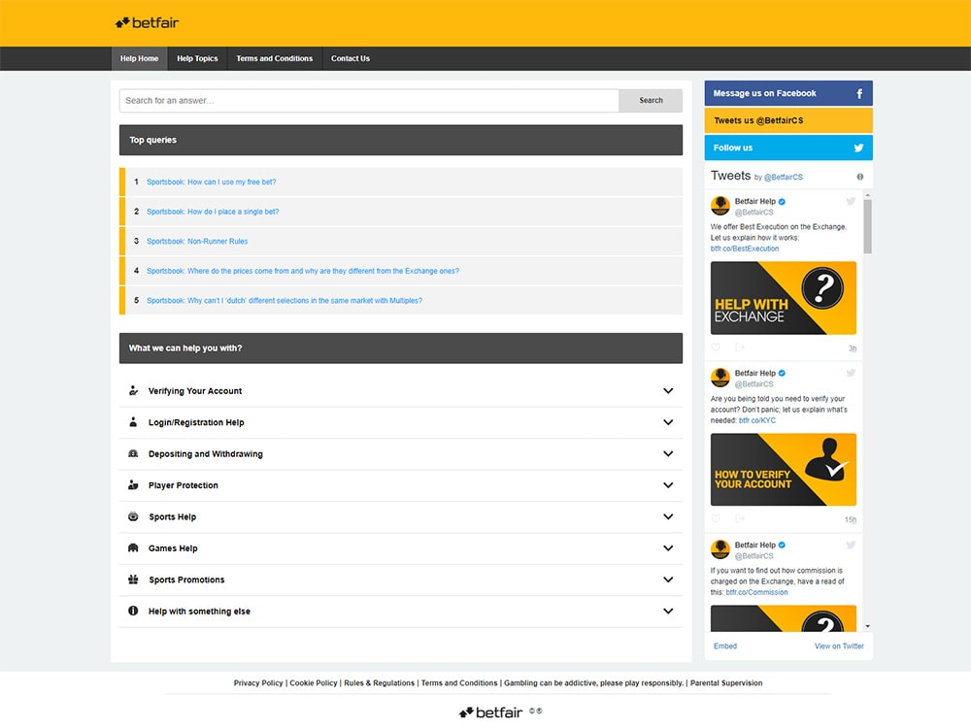The height and width of the screenshot is (728, 971).
Task: Open the query about prices differing from Exchange
Action: 303,271
